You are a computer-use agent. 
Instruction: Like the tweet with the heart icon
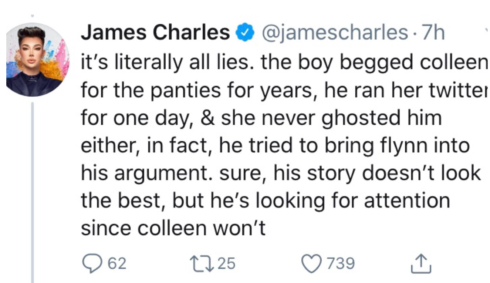pos(312,263)
